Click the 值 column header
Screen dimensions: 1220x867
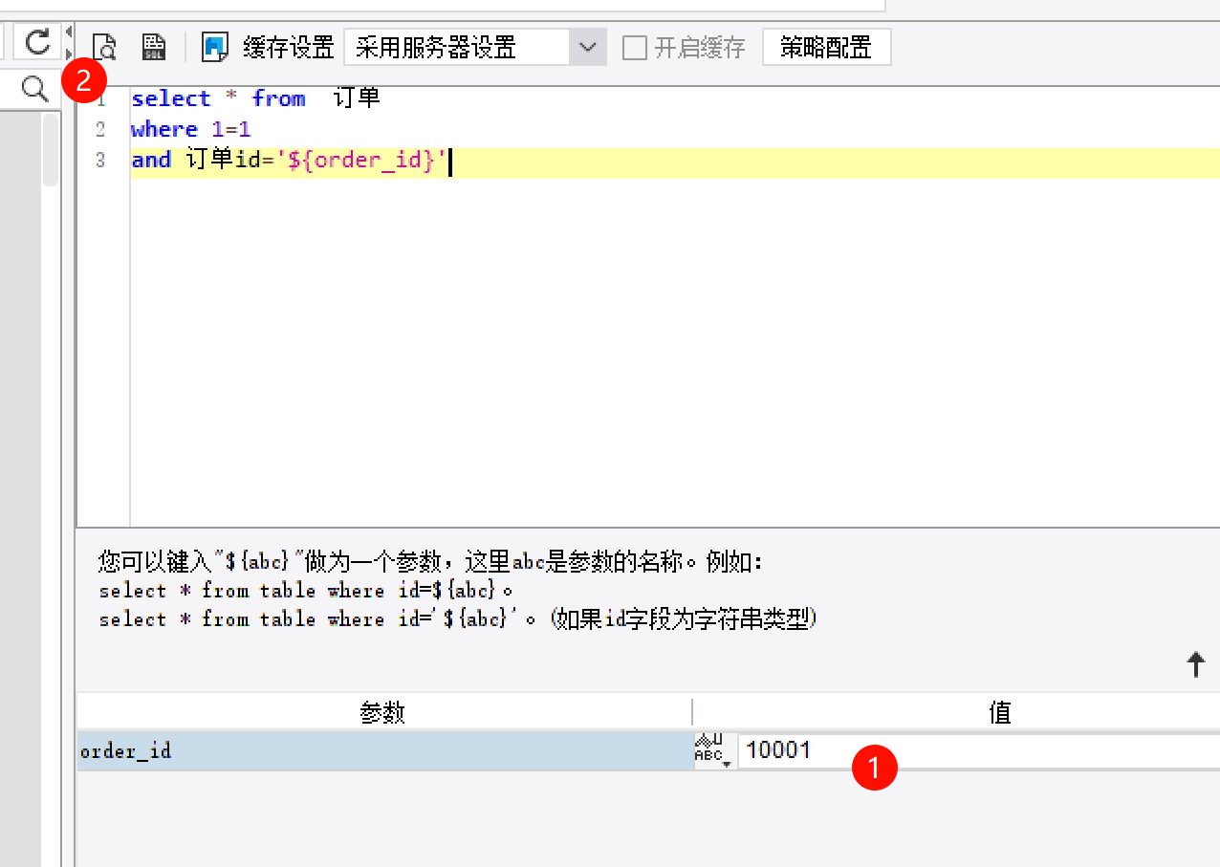click(999, 712)
